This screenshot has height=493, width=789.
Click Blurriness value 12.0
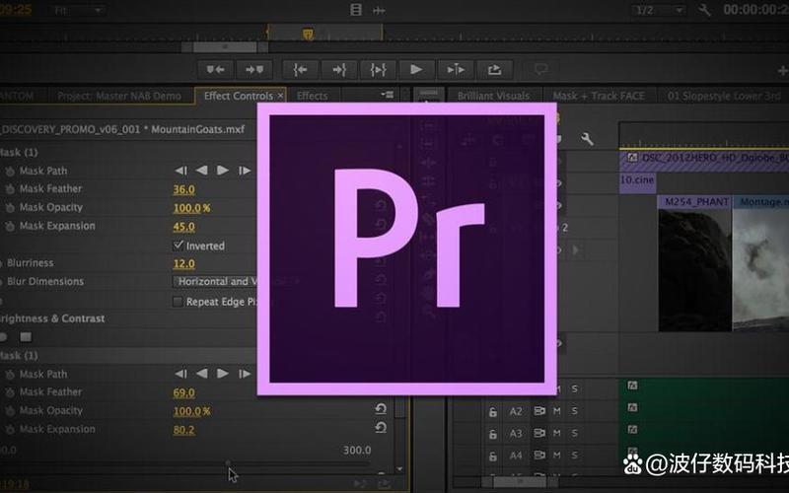(184, 263)
